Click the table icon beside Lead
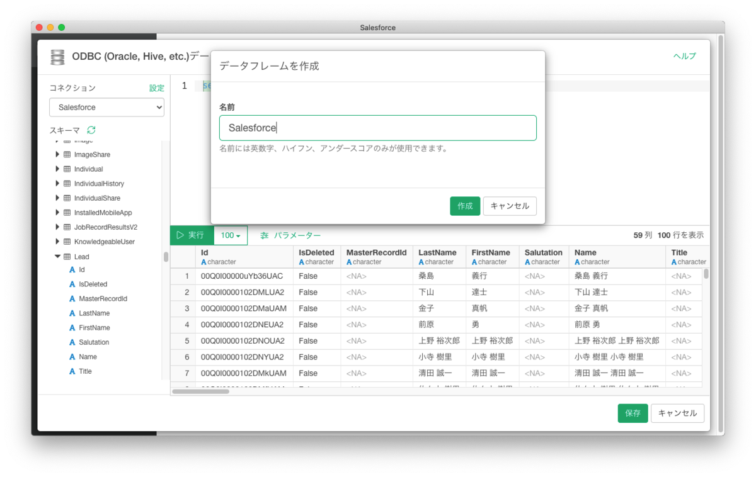 tap(67, 257)
